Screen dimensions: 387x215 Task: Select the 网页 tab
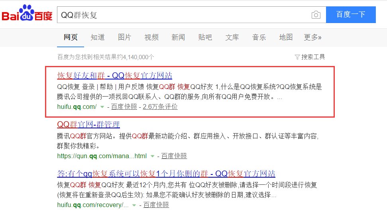[x=71, y=37]
